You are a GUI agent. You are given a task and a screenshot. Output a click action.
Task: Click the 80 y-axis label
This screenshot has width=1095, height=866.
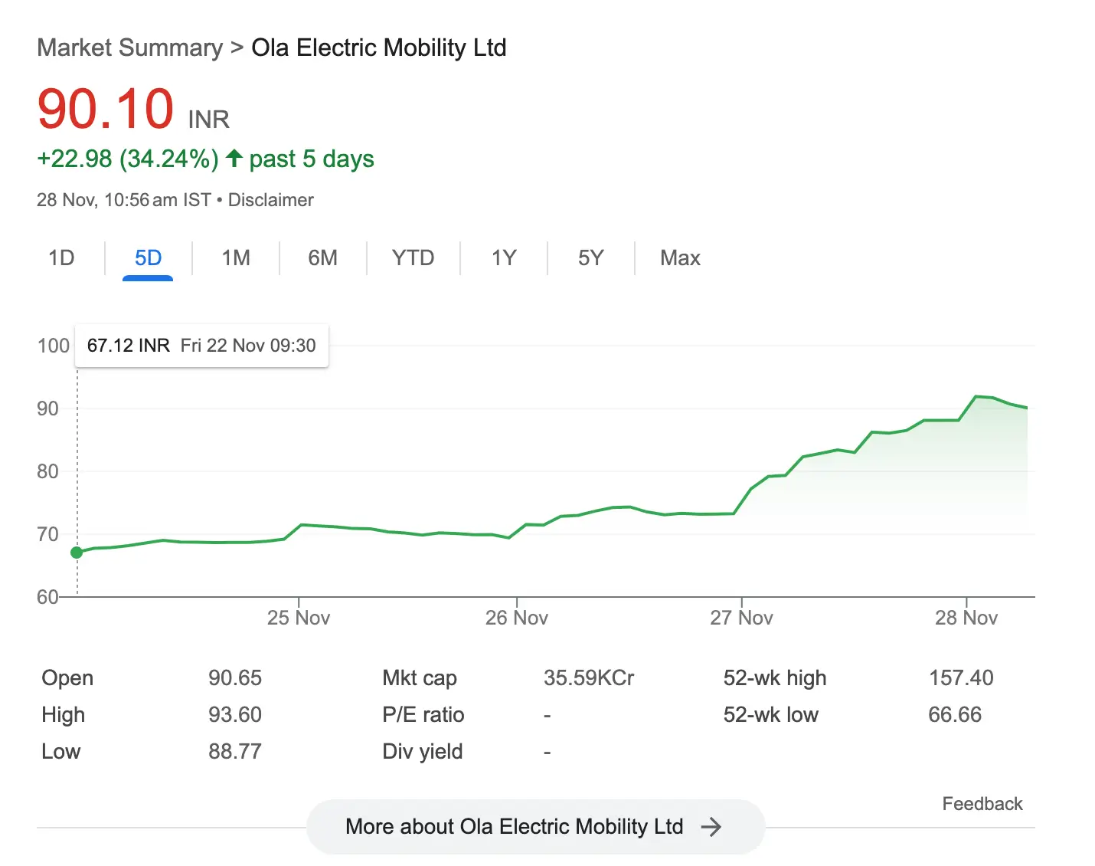click(47, 471)
